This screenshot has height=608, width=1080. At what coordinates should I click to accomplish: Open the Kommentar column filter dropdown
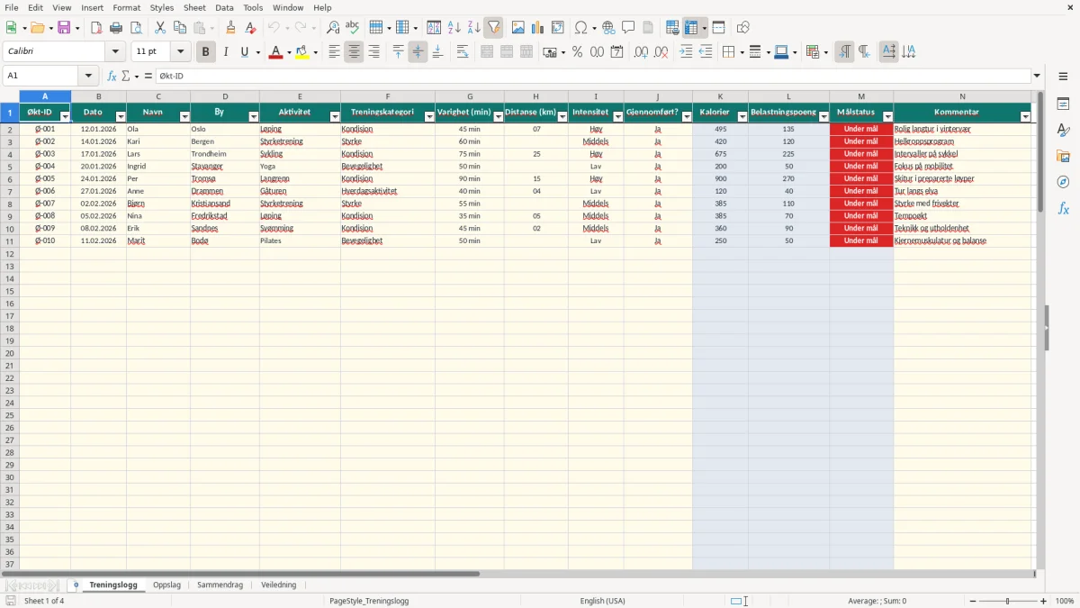coord(1025,116)
